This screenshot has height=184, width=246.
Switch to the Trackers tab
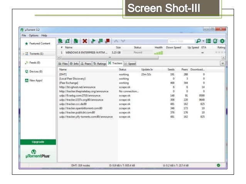pyautogui.click(x=115, y=63)
